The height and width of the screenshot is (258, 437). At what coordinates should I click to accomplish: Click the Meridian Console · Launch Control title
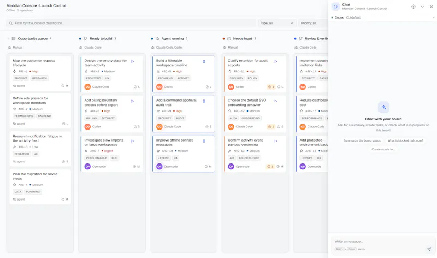(36, 5)
